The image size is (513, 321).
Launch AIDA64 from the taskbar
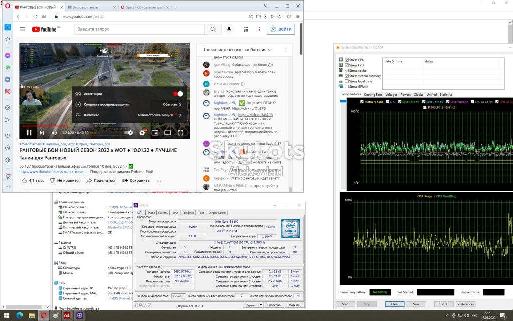coord(67,316)
